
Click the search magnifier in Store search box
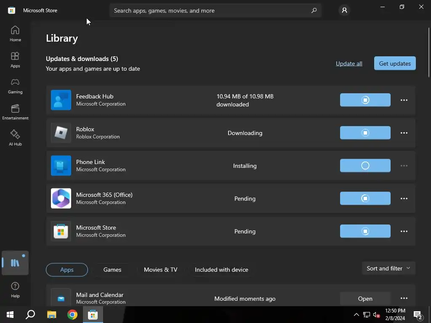pyautogui.click(x=314, y=11)
